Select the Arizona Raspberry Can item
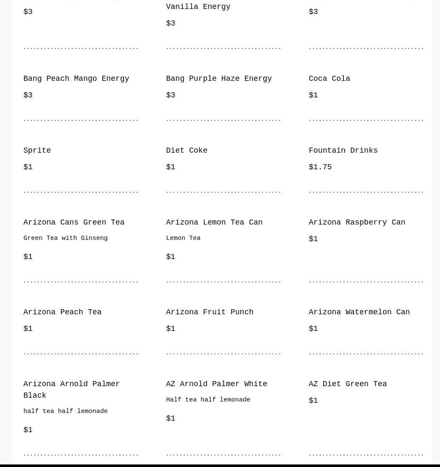 click(x=357, y=222)
